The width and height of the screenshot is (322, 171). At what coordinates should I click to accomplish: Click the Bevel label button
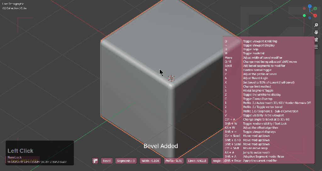click(x=107, y=161)
